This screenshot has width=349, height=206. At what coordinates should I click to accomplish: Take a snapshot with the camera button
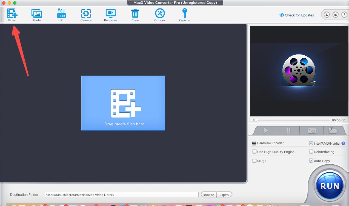(312, 131)
